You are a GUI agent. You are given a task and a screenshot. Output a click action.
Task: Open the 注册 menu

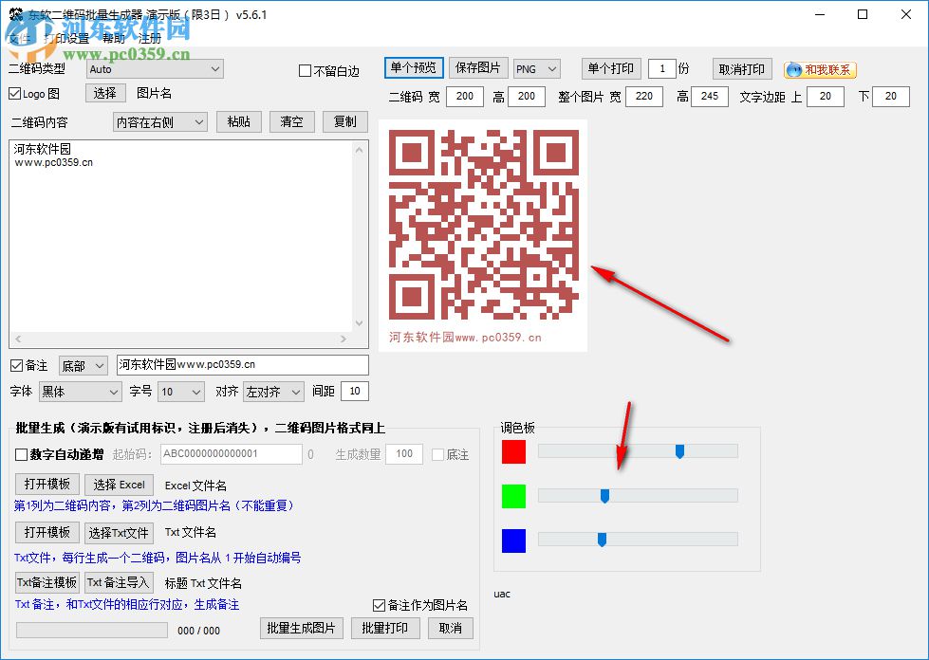148,39
